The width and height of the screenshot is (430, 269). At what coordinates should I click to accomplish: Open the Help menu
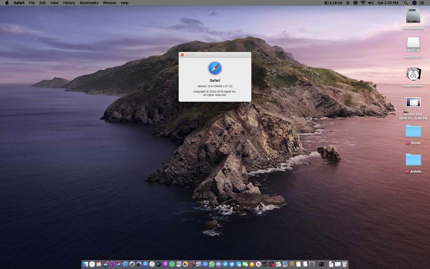[x=124, y=3]
